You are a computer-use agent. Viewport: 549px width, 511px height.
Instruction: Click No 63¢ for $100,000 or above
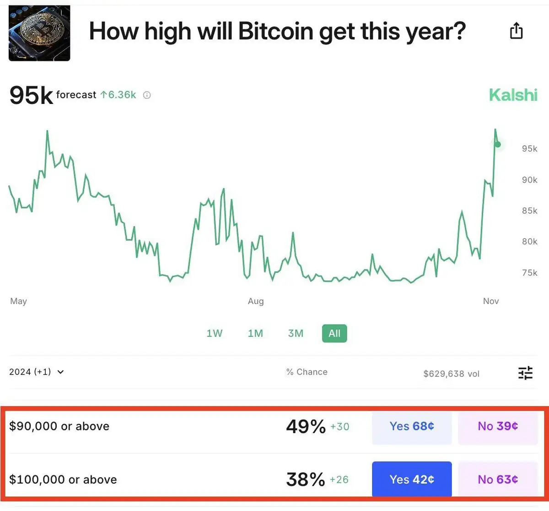tap(498, 479)
